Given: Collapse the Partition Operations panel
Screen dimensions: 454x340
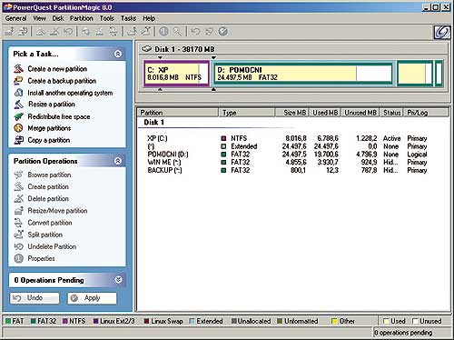Looking at the screenshot, I should coord(118,161).
